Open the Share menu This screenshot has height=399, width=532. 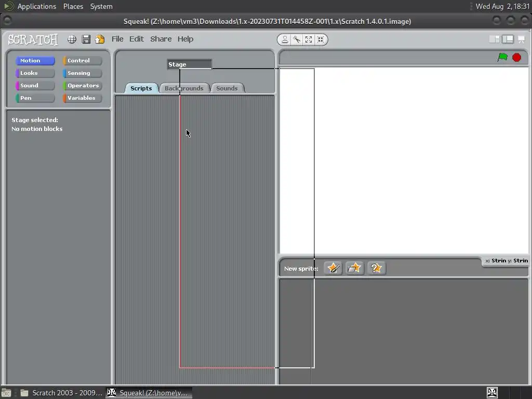pyautogui.click(x=161, y=39)
